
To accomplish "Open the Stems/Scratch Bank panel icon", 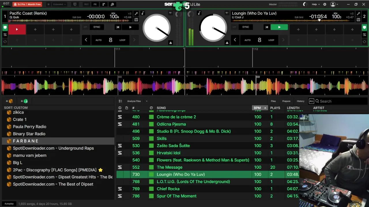I will click(112, 4).
